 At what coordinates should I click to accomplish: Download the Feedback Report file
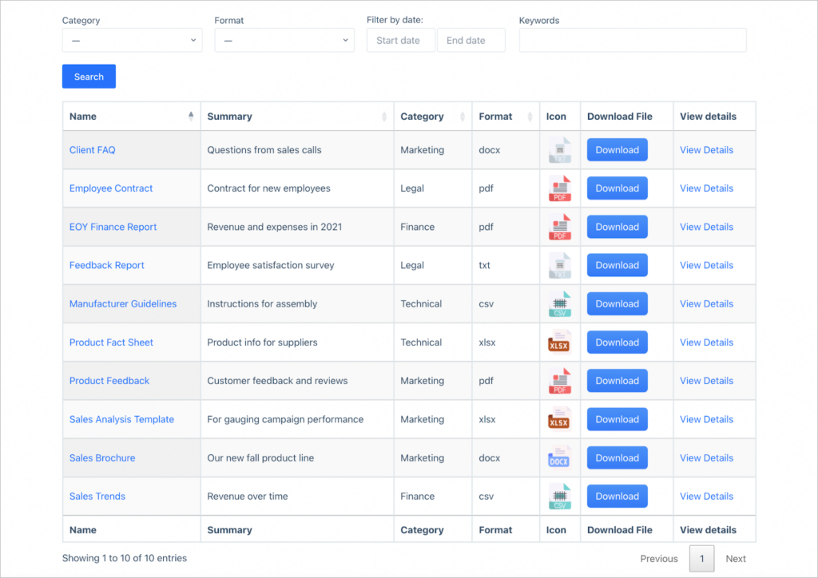(x=617, y=265)
